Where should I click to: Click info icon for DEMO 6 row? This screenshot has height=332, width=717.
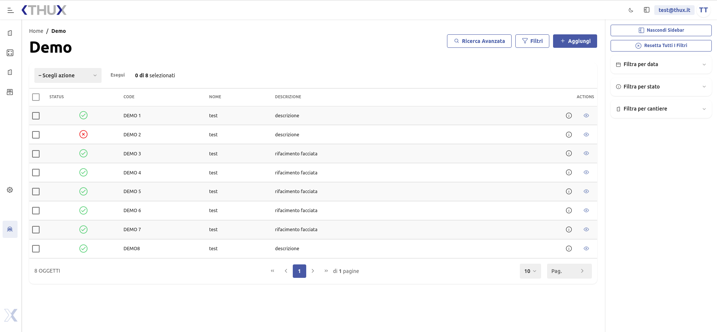[x=569, y=211]
